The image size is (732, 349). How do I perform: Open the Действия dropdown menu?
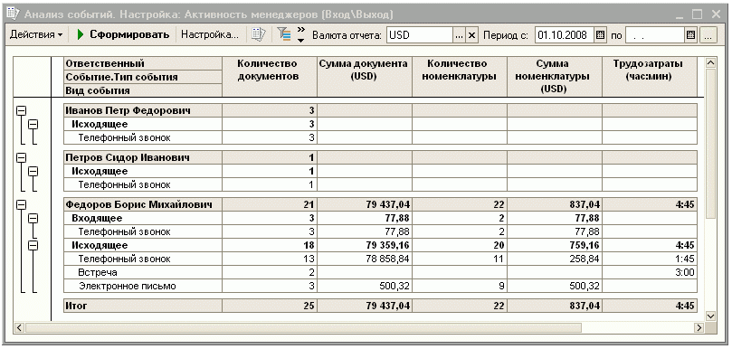(x=36, y=34)
